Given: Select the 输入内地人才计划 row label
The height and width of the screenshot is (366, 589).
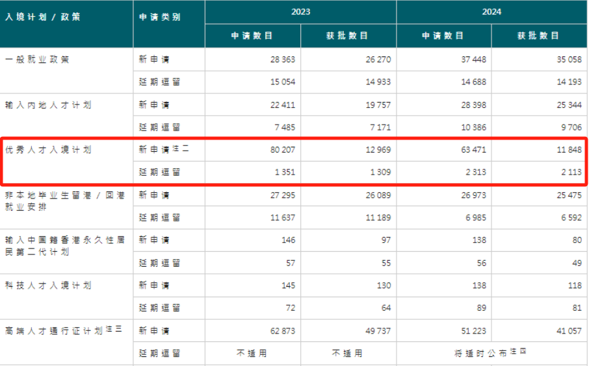Looking at the screenshot, I should tap(47, 105).
